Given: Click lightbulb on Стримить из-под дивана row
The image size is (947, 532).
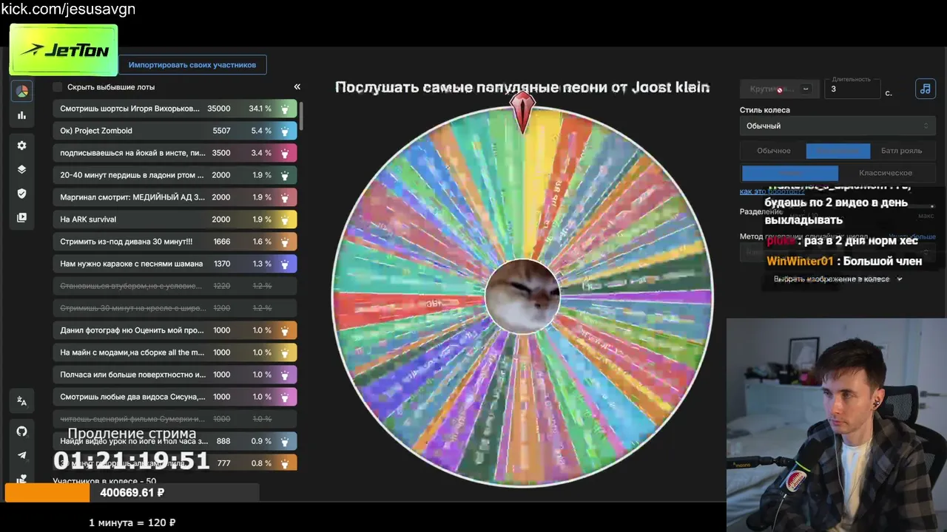Looking at the screenshot, I should pyautogui.click(x=285, y=242).
